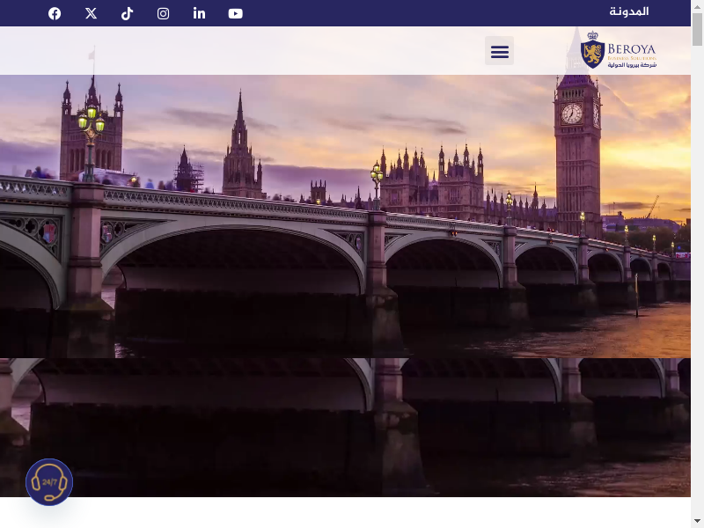Image resolution: width=704 pixels, height=528 pixels.
Task: Click the Beroya lion shield crest
Action: coord(592,53)
